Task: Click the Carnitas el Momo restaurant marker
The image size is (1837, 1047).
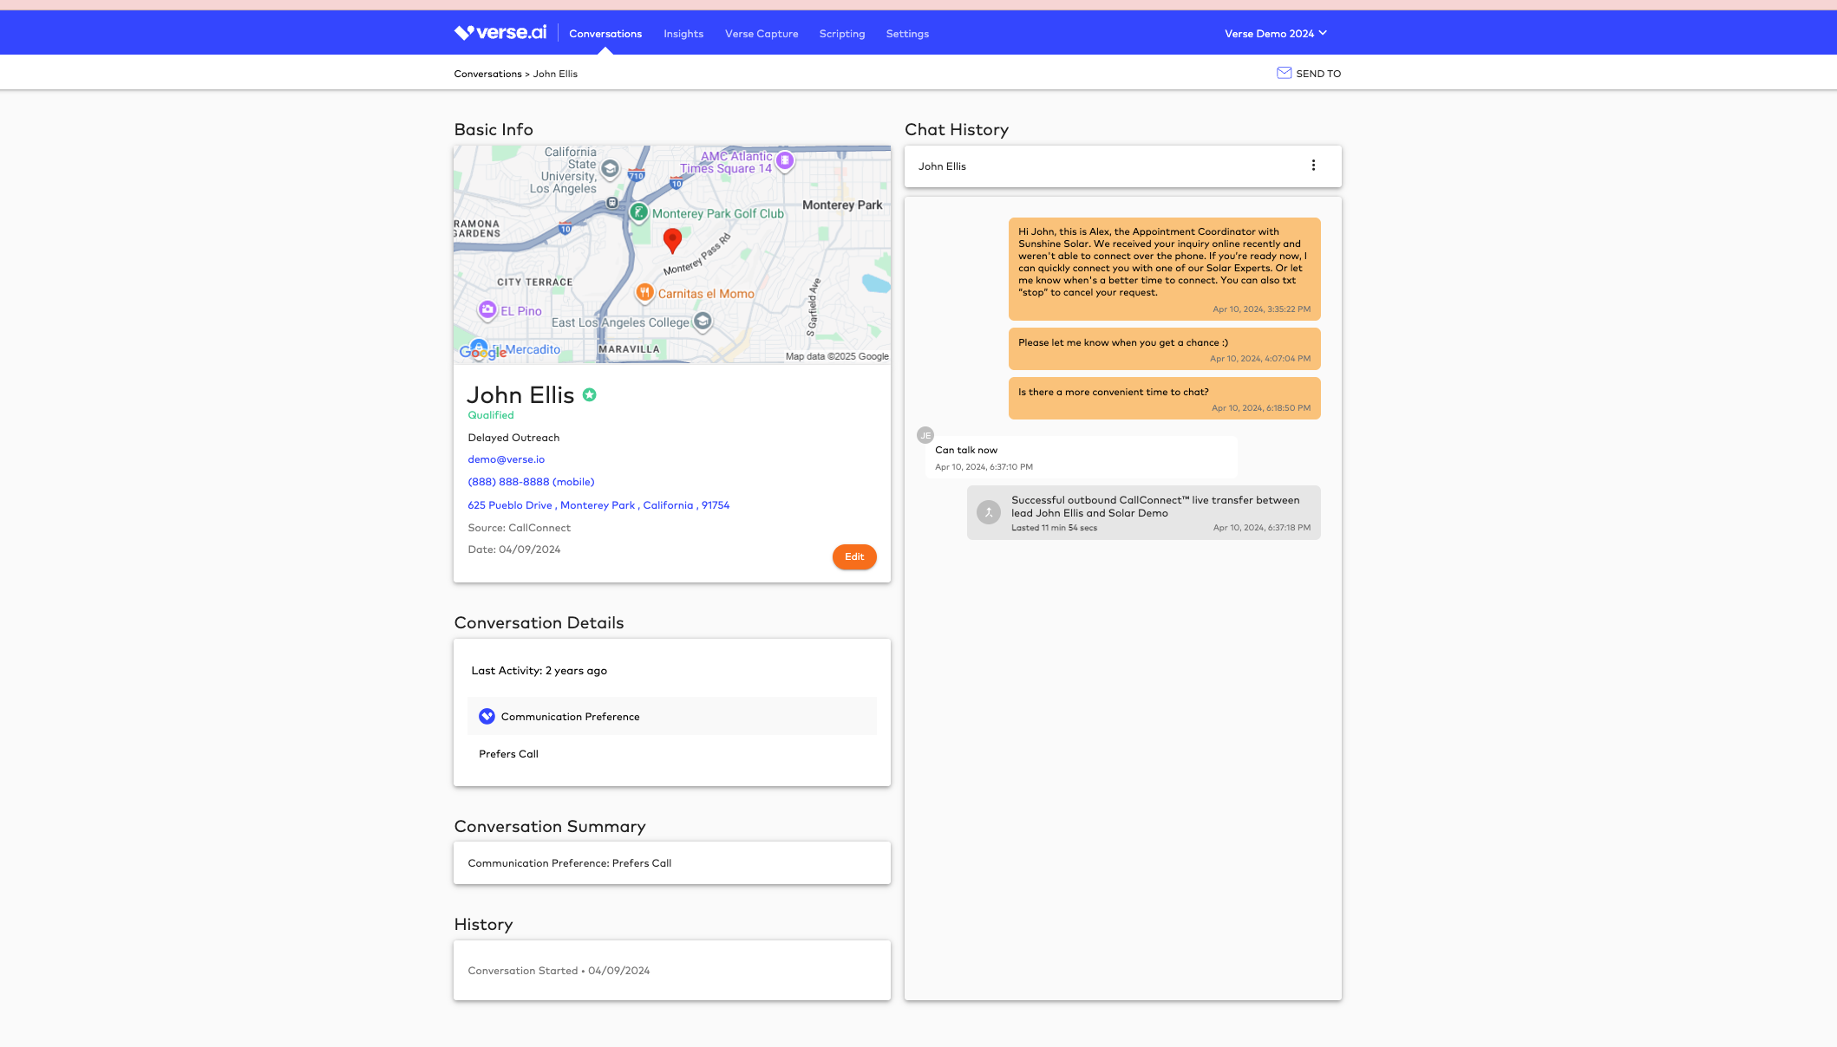Action: pos(644,293)
